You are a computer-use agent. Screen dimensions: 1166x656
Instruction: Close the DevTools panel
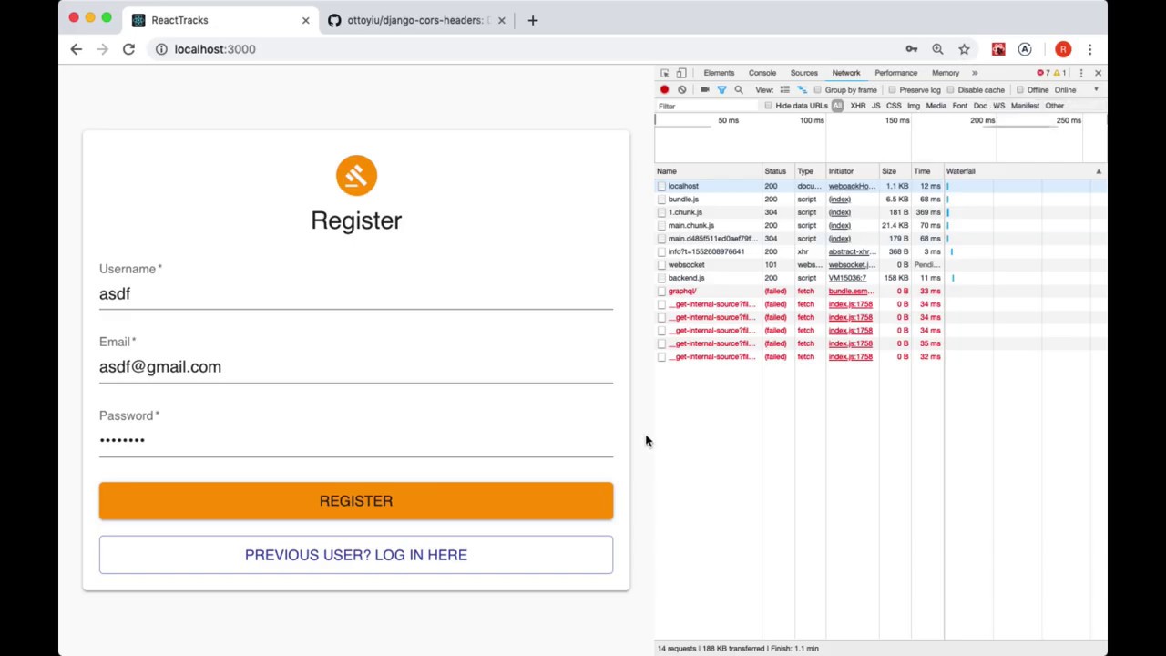1098,73
